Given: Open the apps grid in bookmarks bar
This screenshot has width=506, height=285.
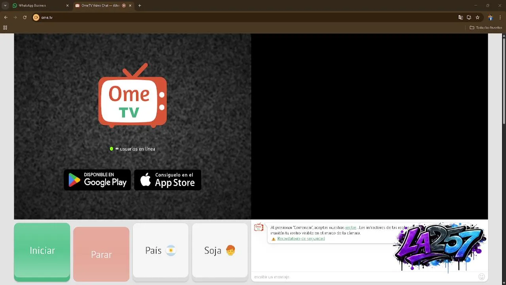Looking at the screenshot, I should tap(5, 28).
